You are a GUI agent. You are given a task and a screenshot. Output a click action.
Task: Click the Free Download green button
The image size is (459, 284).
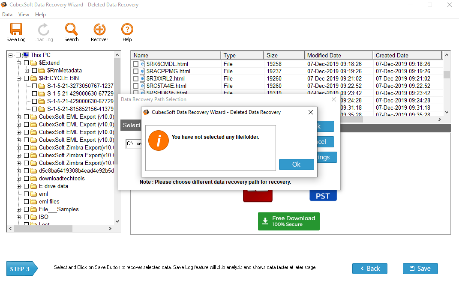(x=288, y=221)
